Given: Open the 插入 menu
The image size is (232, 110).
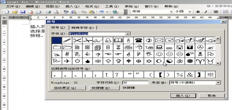Looking at the screenshot, I should (72, 7).
